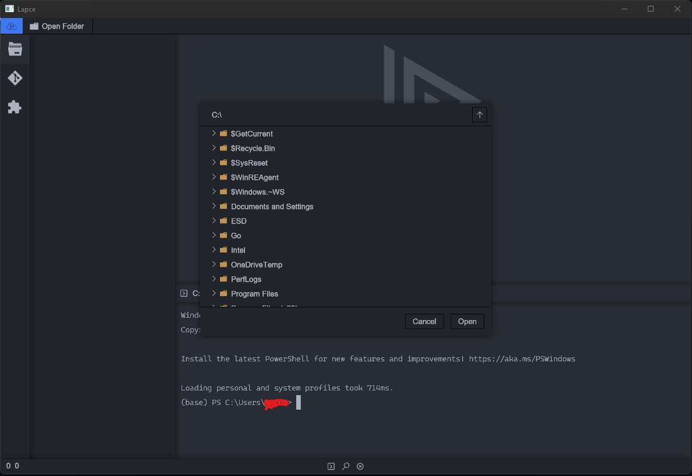Open the problems panel from bottom bar
The height and width of the screenshot is (476, 692).
click(x=360, y=466)
